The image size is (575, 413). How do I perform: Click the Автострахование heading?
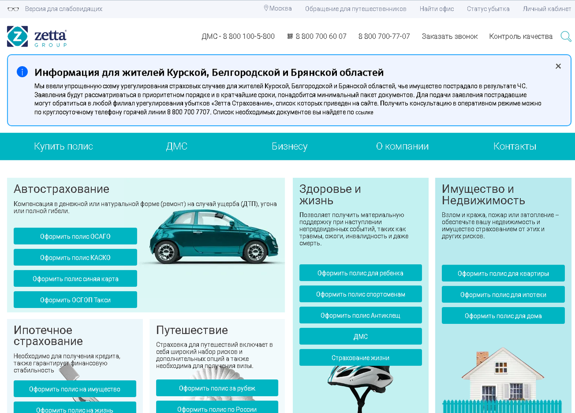(61, 189)
